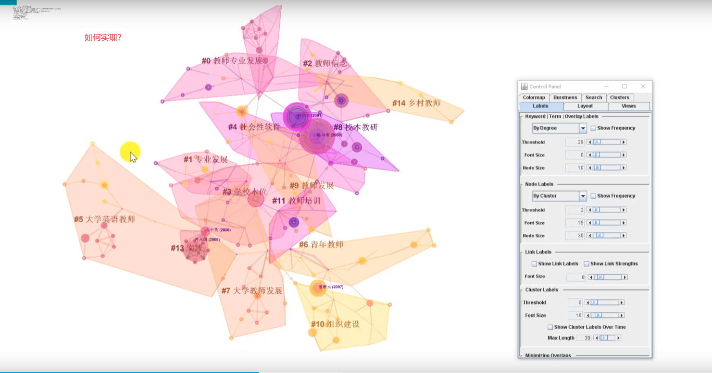Viewport: 712px width, 373px height.
Task: Click the Cluster Labels Font Size slider track
Action: [x=605, y=315]
